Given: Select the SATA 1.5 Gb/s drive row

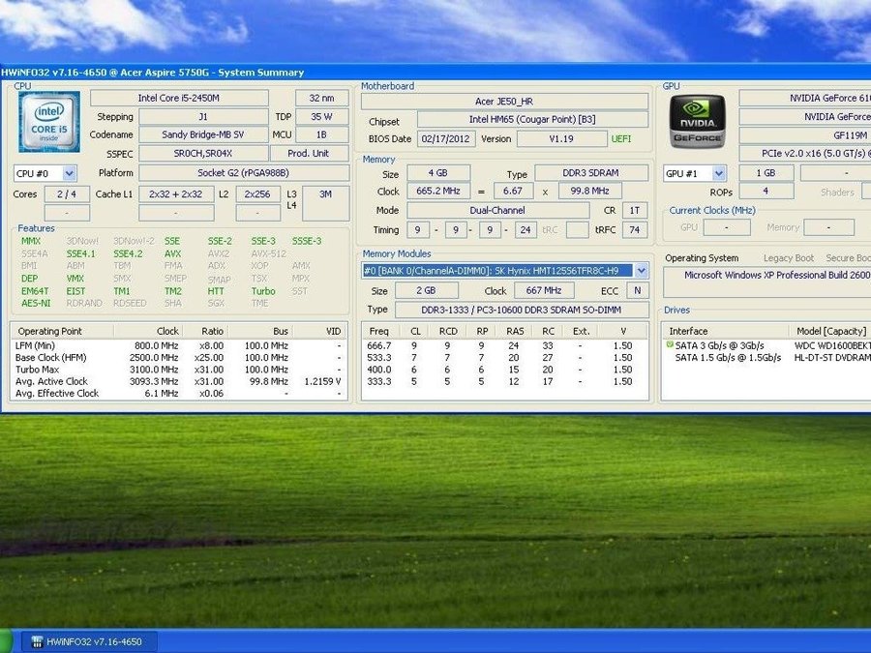Looking at the screenshot, I should click(767, 358).
